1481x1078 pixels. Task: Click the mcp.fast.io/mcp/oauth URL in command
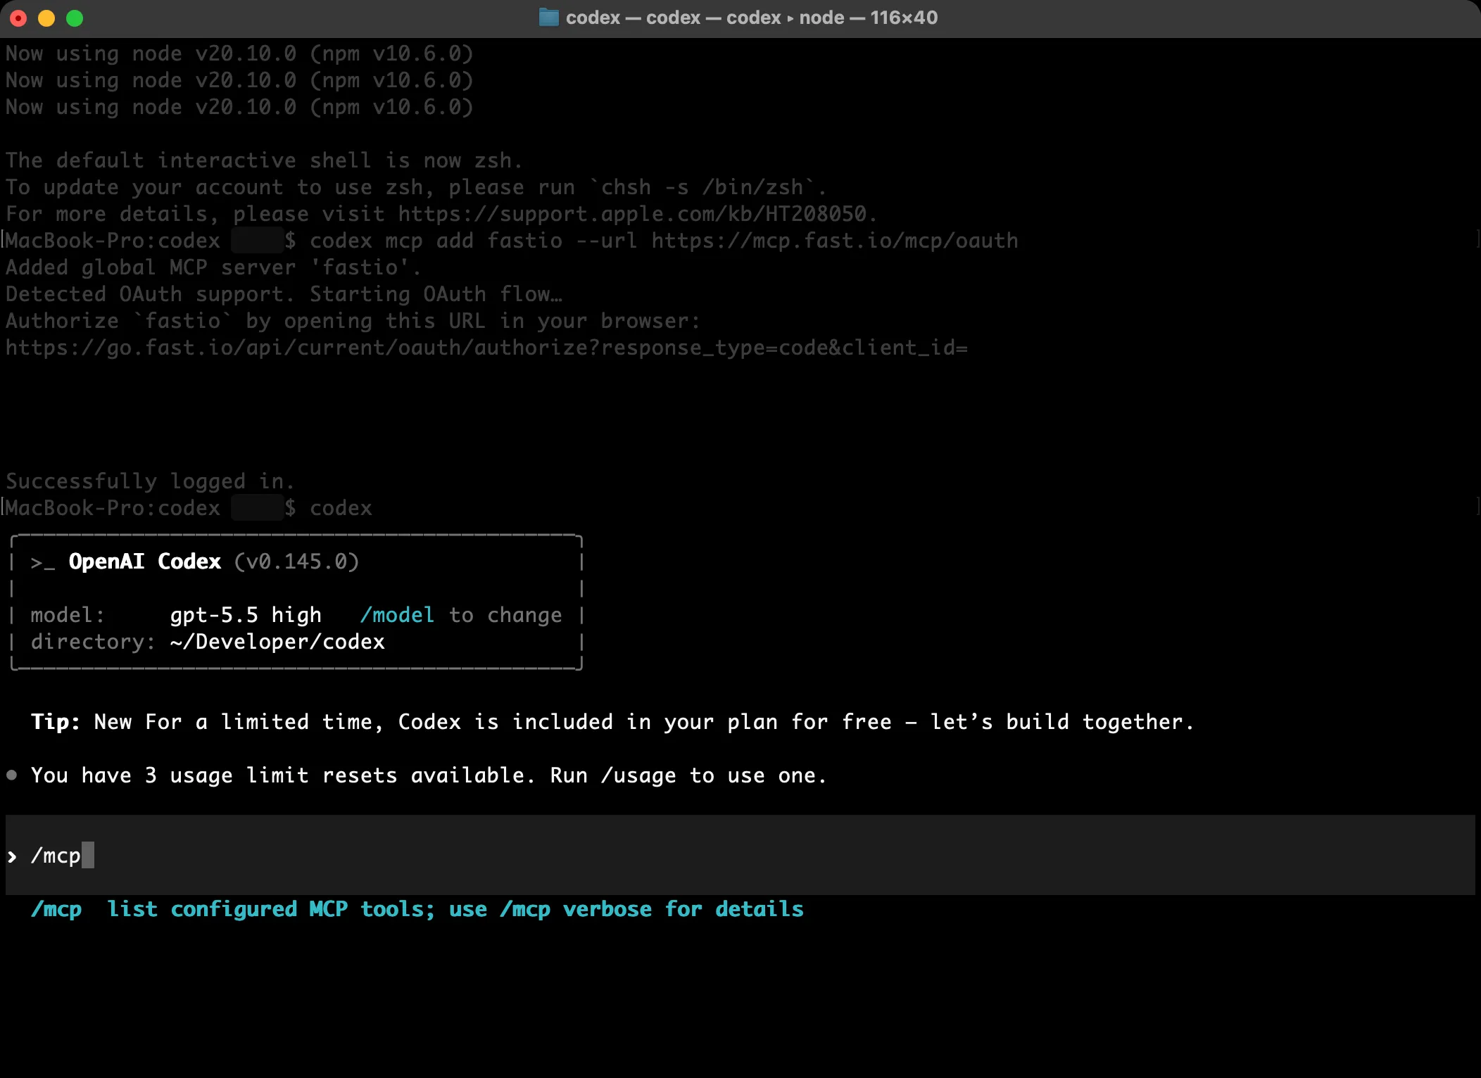[x=835, y=241]
